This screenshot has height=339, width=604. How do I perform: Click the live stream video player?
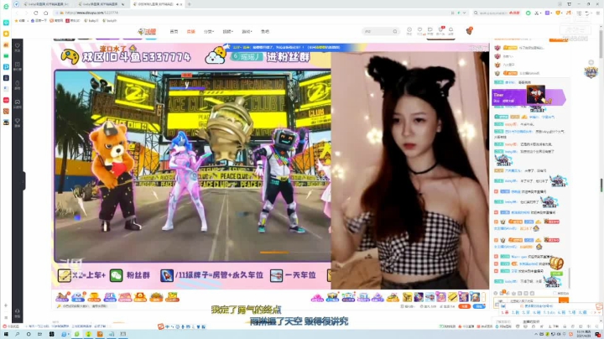(x=270, y=165)
